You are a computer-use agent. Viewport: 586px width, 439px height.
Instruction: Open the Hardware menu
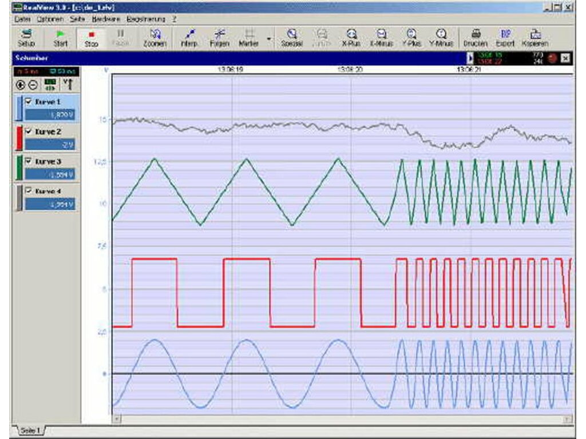tap(105, 19)
